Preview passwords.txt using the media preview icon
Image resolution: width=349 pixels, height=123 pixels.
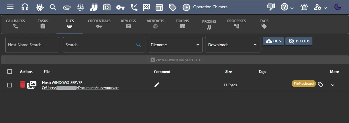(32, 85)
